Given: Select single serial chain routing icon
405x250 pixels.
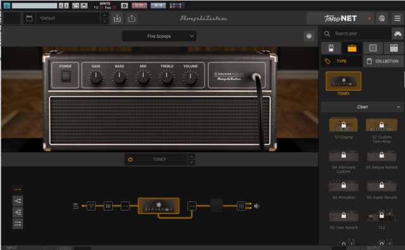Looking at the screenshot, I should tap(18, 189).
